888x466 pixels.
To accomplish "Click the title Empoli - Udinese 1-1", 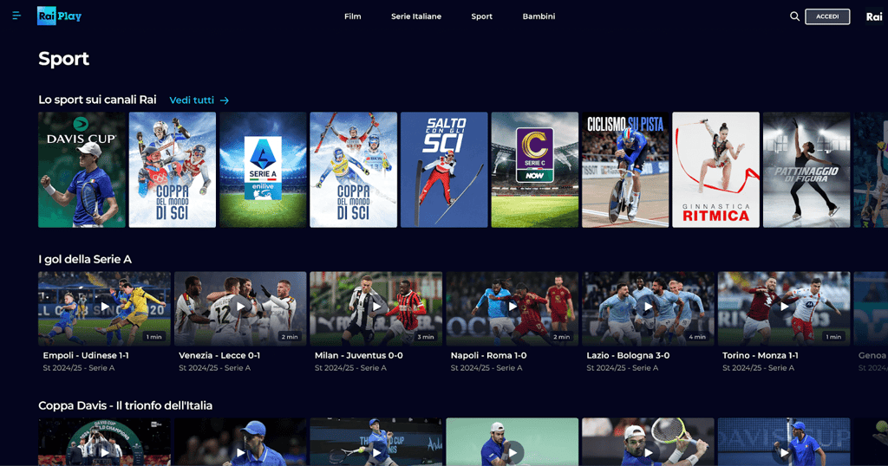I will click(x=86, y=355).
